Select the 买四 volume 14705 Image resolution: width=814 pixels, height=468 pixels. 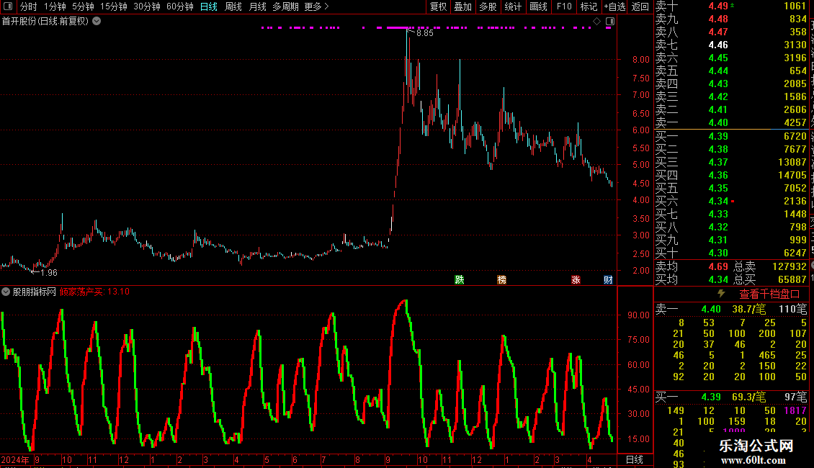[792, 176]
